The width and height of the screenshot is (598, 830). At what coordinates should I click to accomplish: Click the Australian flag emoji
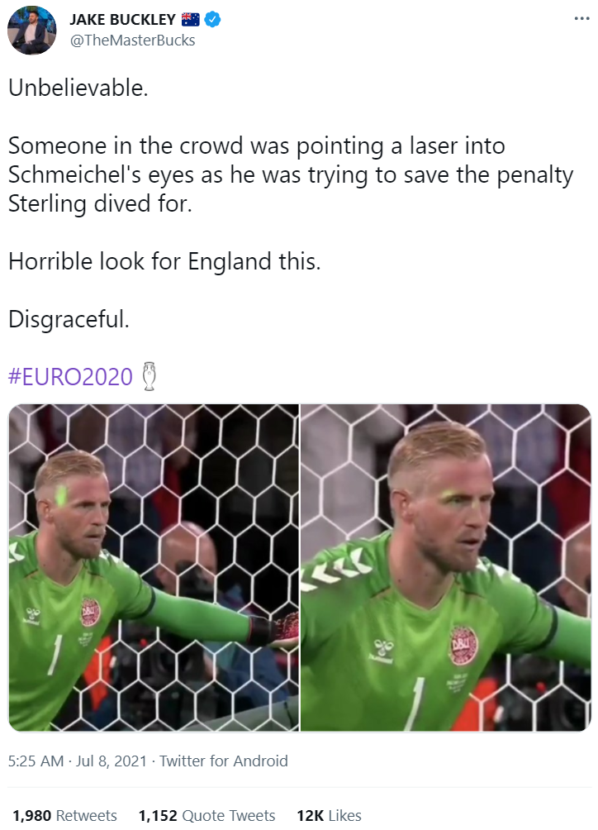point(190,20)
